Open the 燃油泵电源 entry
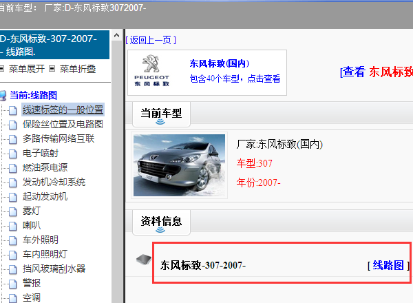Screen dimensions: 413x303 [x=45, y=167]
